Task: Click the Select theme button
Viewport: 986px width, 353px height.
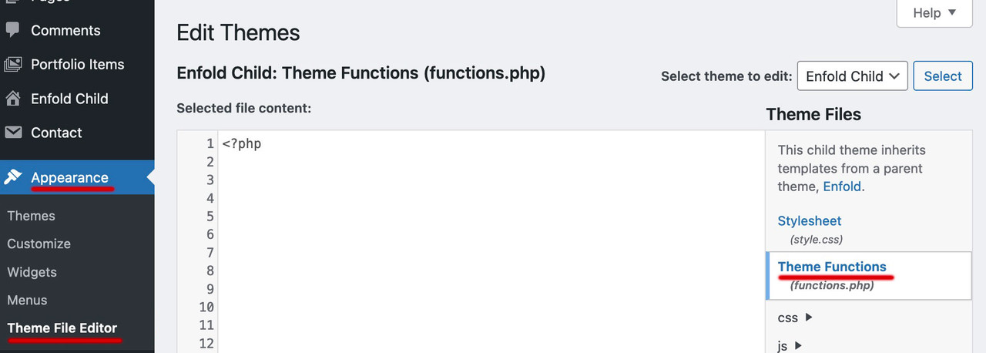Action: pyautogui.click(x=943, y=76)
